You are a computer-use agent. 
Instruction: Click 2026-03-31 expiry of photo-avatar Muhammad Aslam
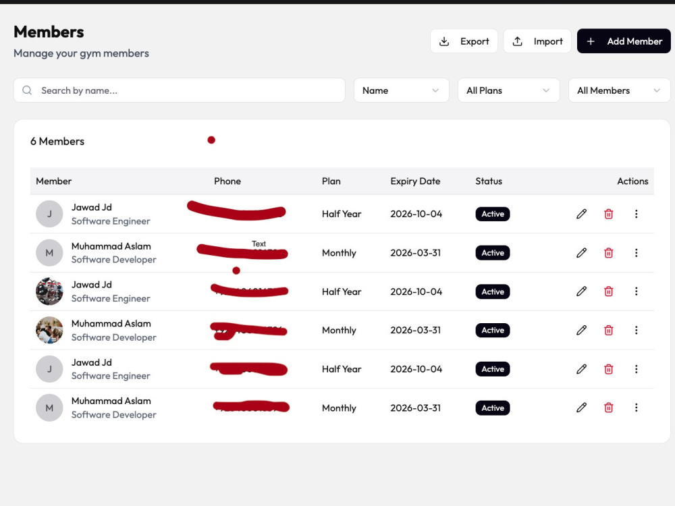coord(415,330)
